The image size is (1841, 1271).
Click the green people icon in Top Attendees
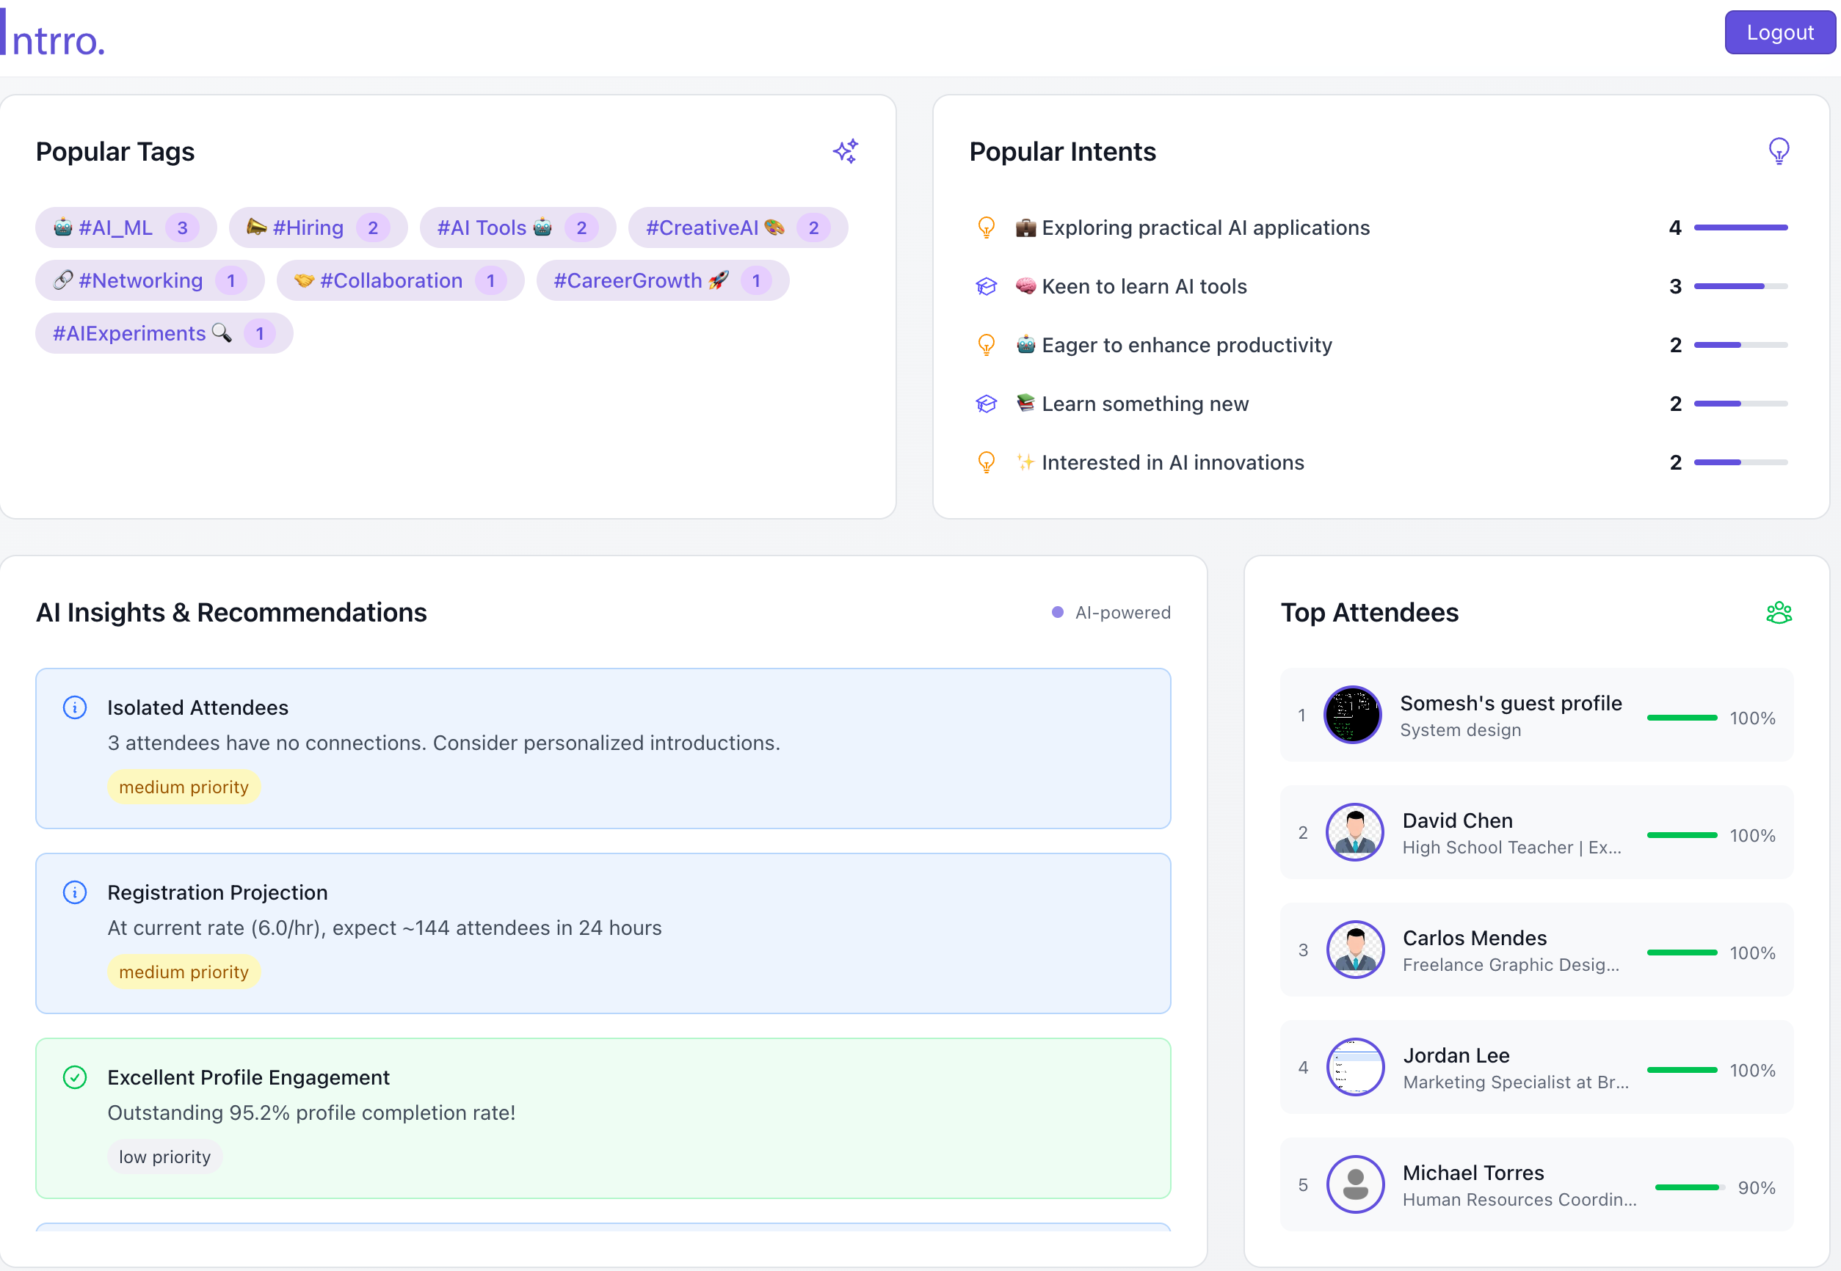1778,613
